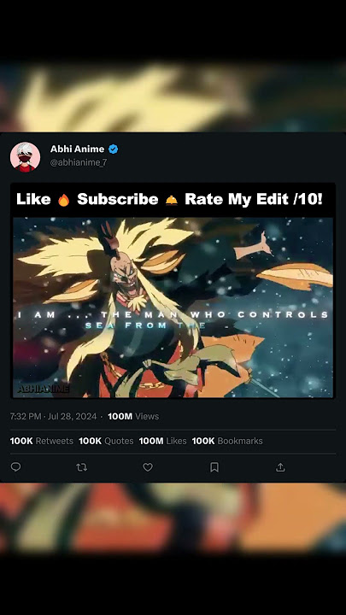
Task: Click the ABHIANIME watermark on video
Action: pyautogui.click(x=44, y=389)
